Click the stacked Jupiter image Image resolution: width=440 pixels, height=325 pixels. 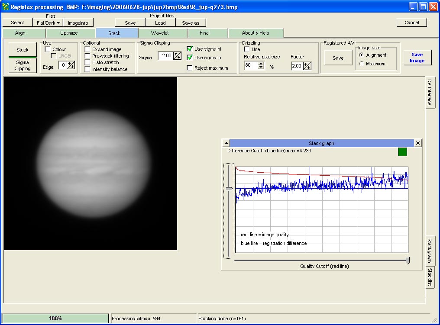[x=91, y=164]
